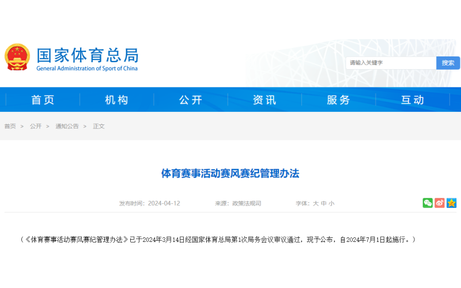
Task: Go to 首页 in the breadcrumb
Action: (10, 126)
